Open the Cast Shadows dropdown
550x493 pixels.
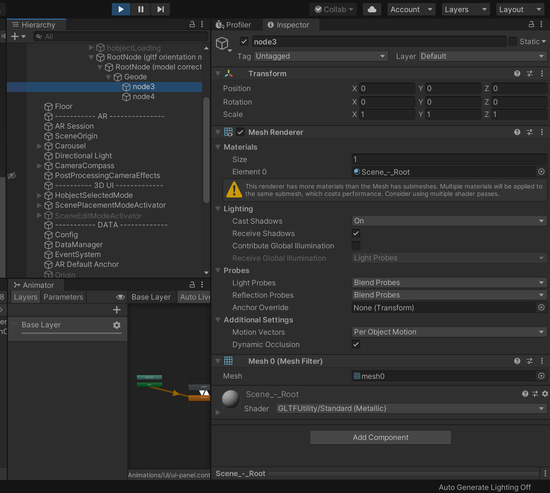pos(449,221)
